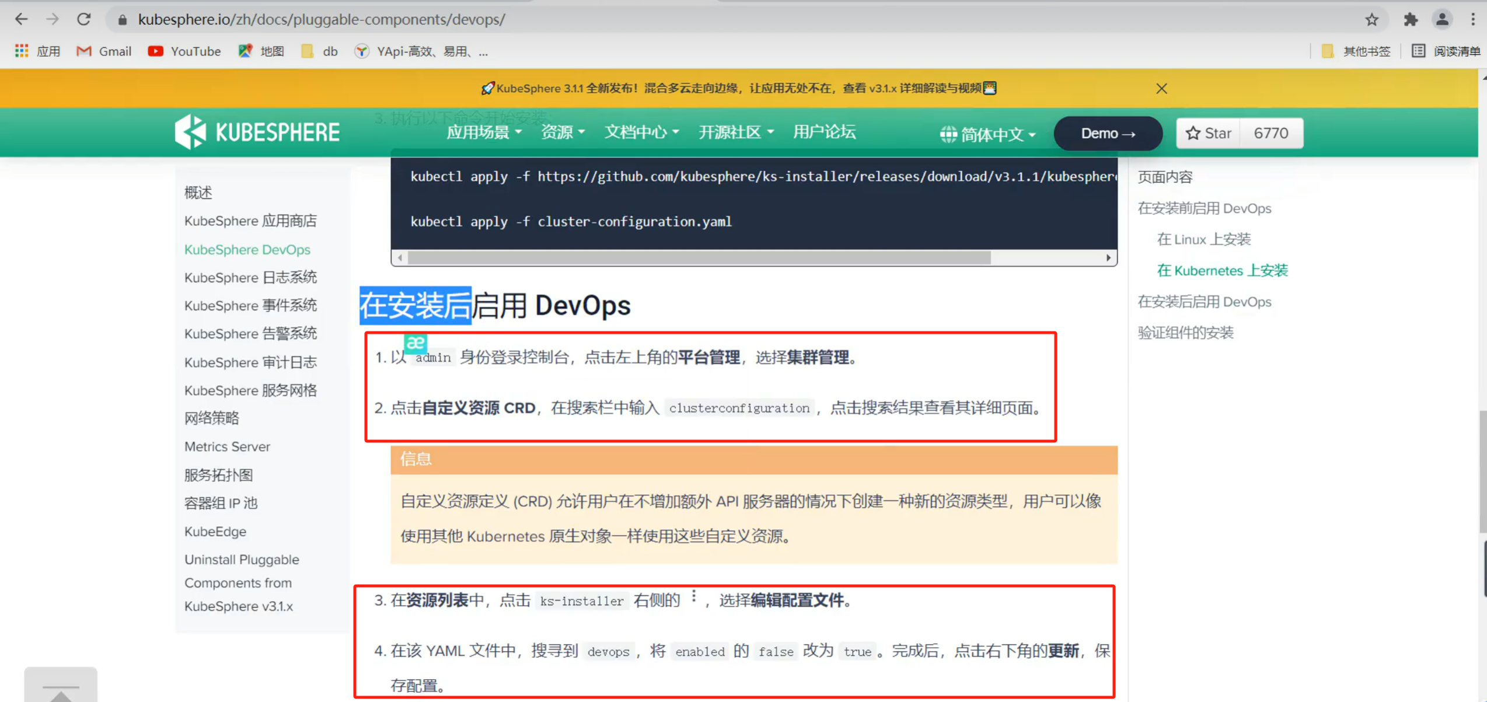Image resolution: width=1487 pixels, height=702 pixels.
Task: Open KubeEdge in the sidebar
Action: pos(215,532)
